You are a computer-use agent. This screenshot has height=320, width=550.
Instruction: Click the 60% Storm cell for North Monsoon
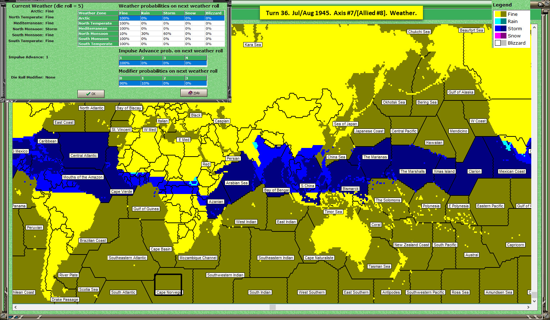173,33
